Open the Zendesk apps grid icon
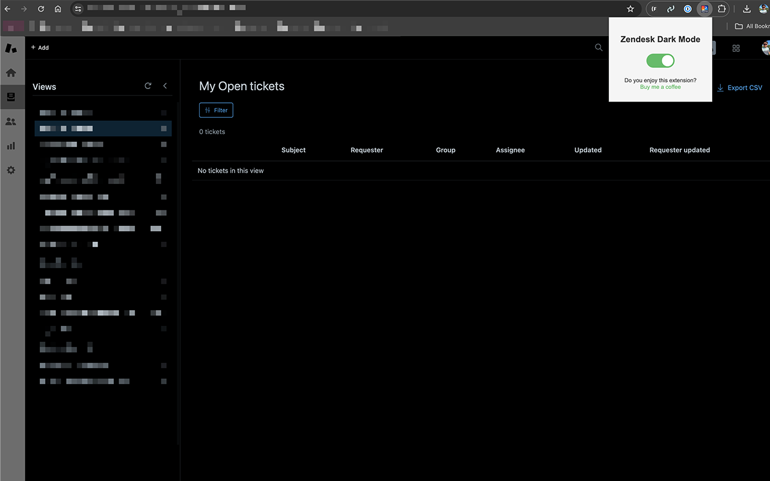The width and height of the screenshot is (770, 481). click(736, 47)
